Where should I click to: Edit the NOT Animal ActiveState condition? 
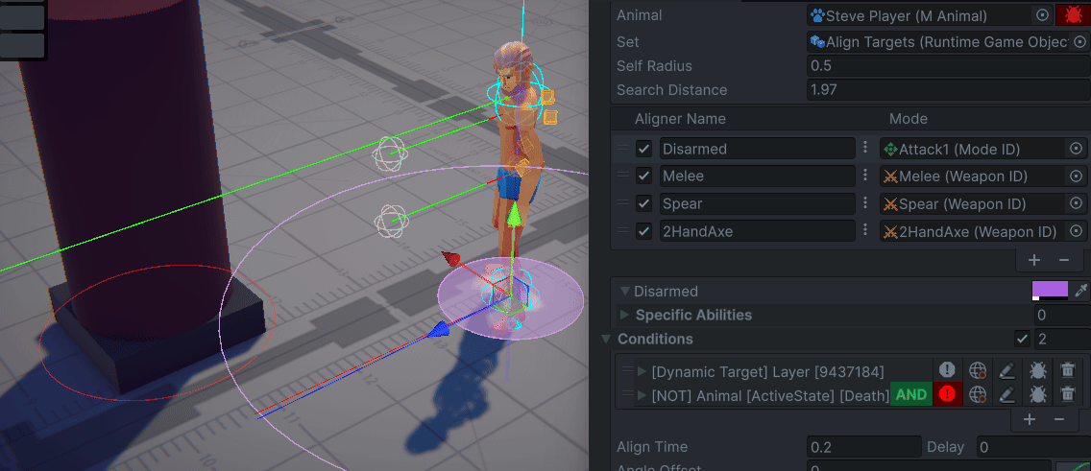point(1006,394)
